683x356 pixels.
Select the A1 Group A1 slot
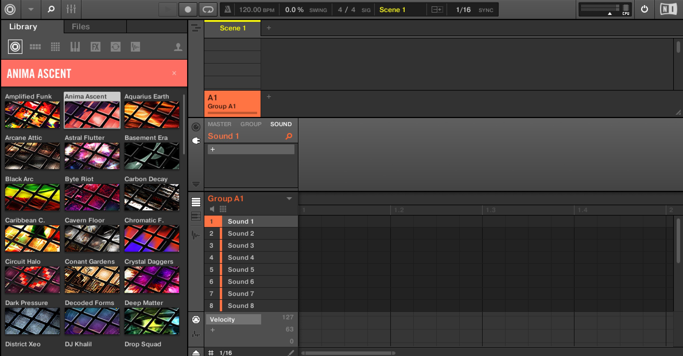232,103
